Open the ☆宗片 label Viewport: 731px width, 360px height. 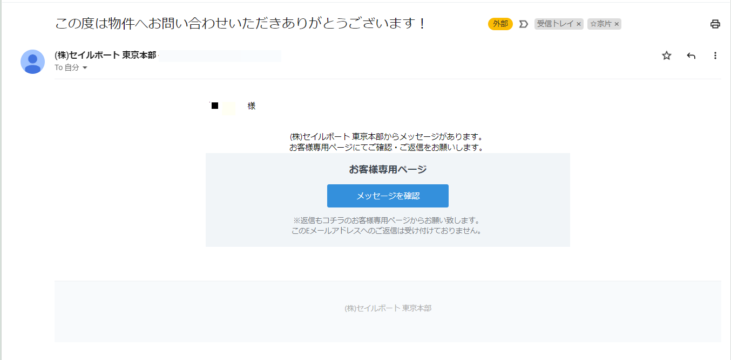coord(600,24)
